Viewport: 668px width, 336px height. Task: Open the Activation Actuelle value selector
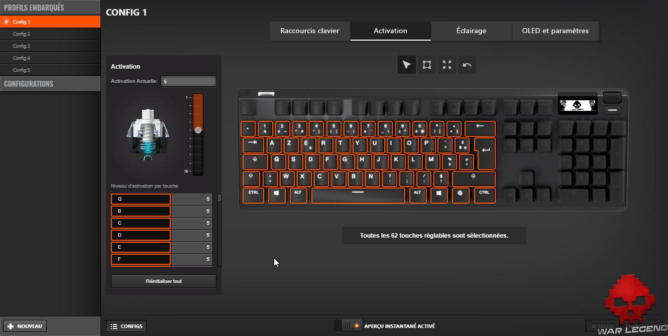[x=188, y=81]
